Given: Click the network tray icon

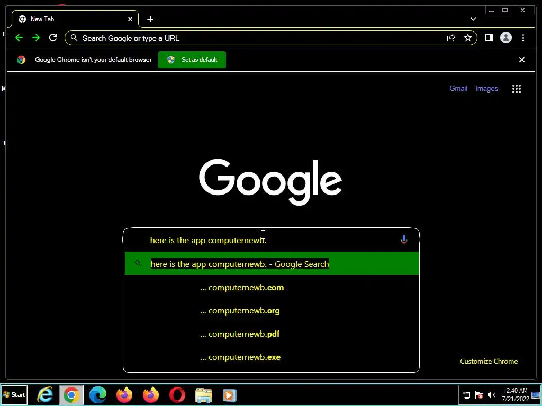Looking at the screenshot, I should pos(466,395).
